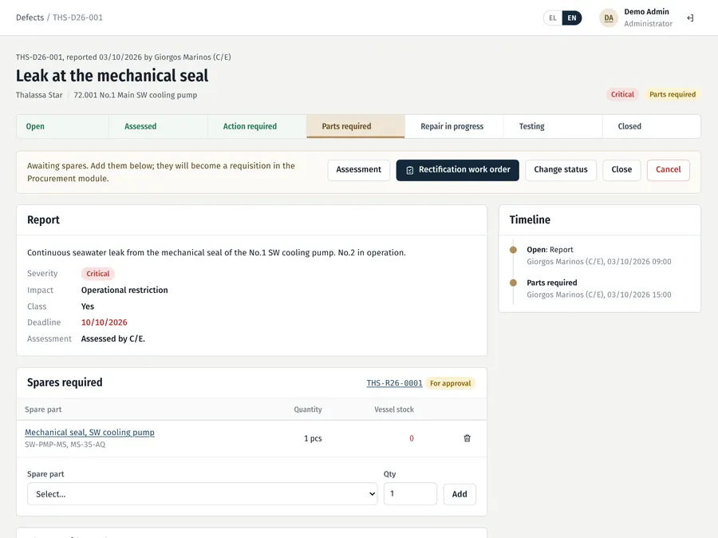The image size is (718, 538).
Task: Select the EN language option
Action: pyautogui.click(x=572, y=18)
